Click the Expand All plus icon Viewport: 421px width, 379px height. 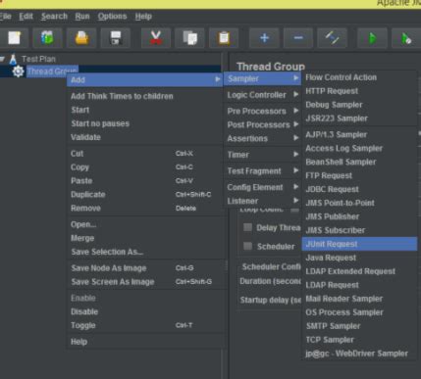pos(264,38)
